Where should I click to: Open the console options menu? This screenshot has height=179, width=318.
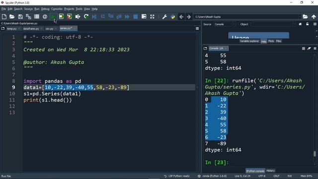[x=315, y=48]
